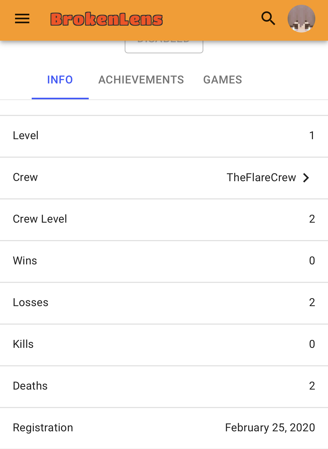Screen dimensions: 328x449
Task: Select the Losses stat row
Action: 164,303
